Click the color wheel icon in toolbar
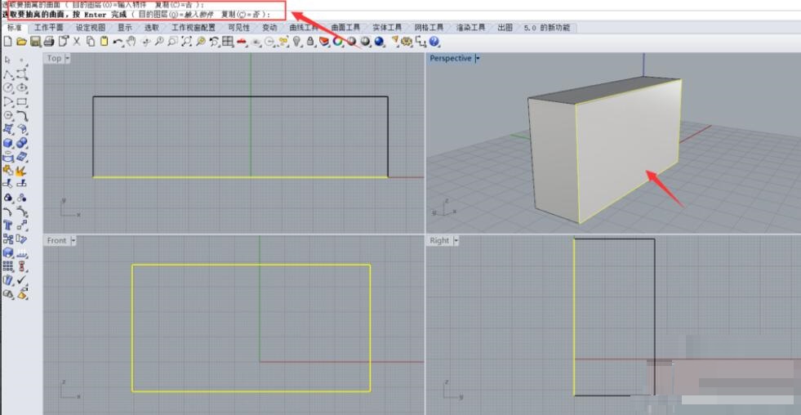This screenshot has width=801, height=415. (x=337, y=41)
